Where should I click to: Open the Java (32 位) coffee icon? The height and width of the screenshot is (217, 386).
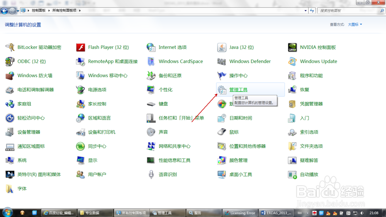(222, 47)
